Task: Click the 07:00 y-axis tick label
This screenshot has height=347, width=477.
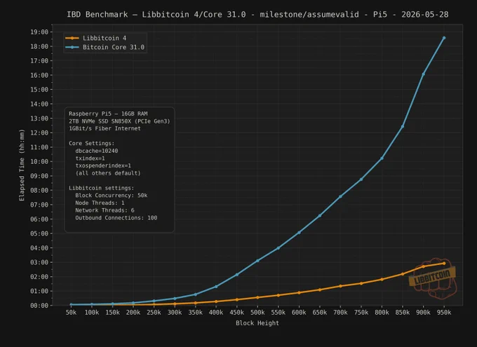Action: pos(39,205)
